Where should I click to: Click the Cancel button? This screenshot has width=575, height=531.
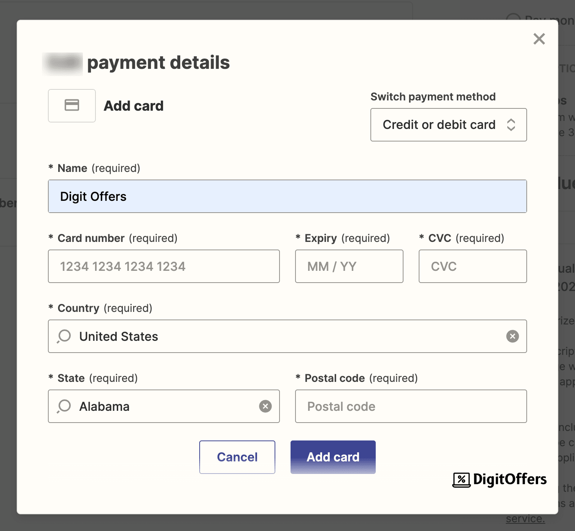click(237, 457)
